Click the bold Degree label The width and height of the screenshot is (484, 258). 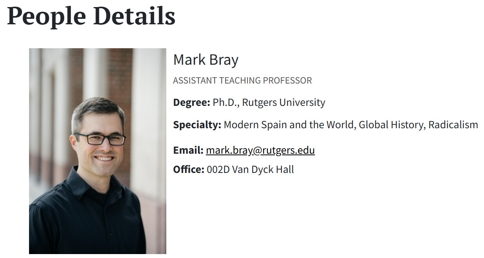coord(191,103)
